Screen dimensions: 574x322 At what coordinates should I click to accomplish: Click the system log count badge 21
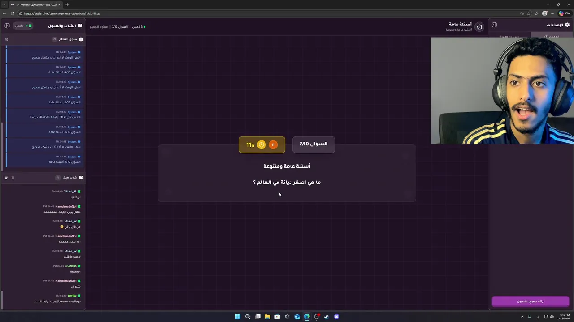[55, 39]
